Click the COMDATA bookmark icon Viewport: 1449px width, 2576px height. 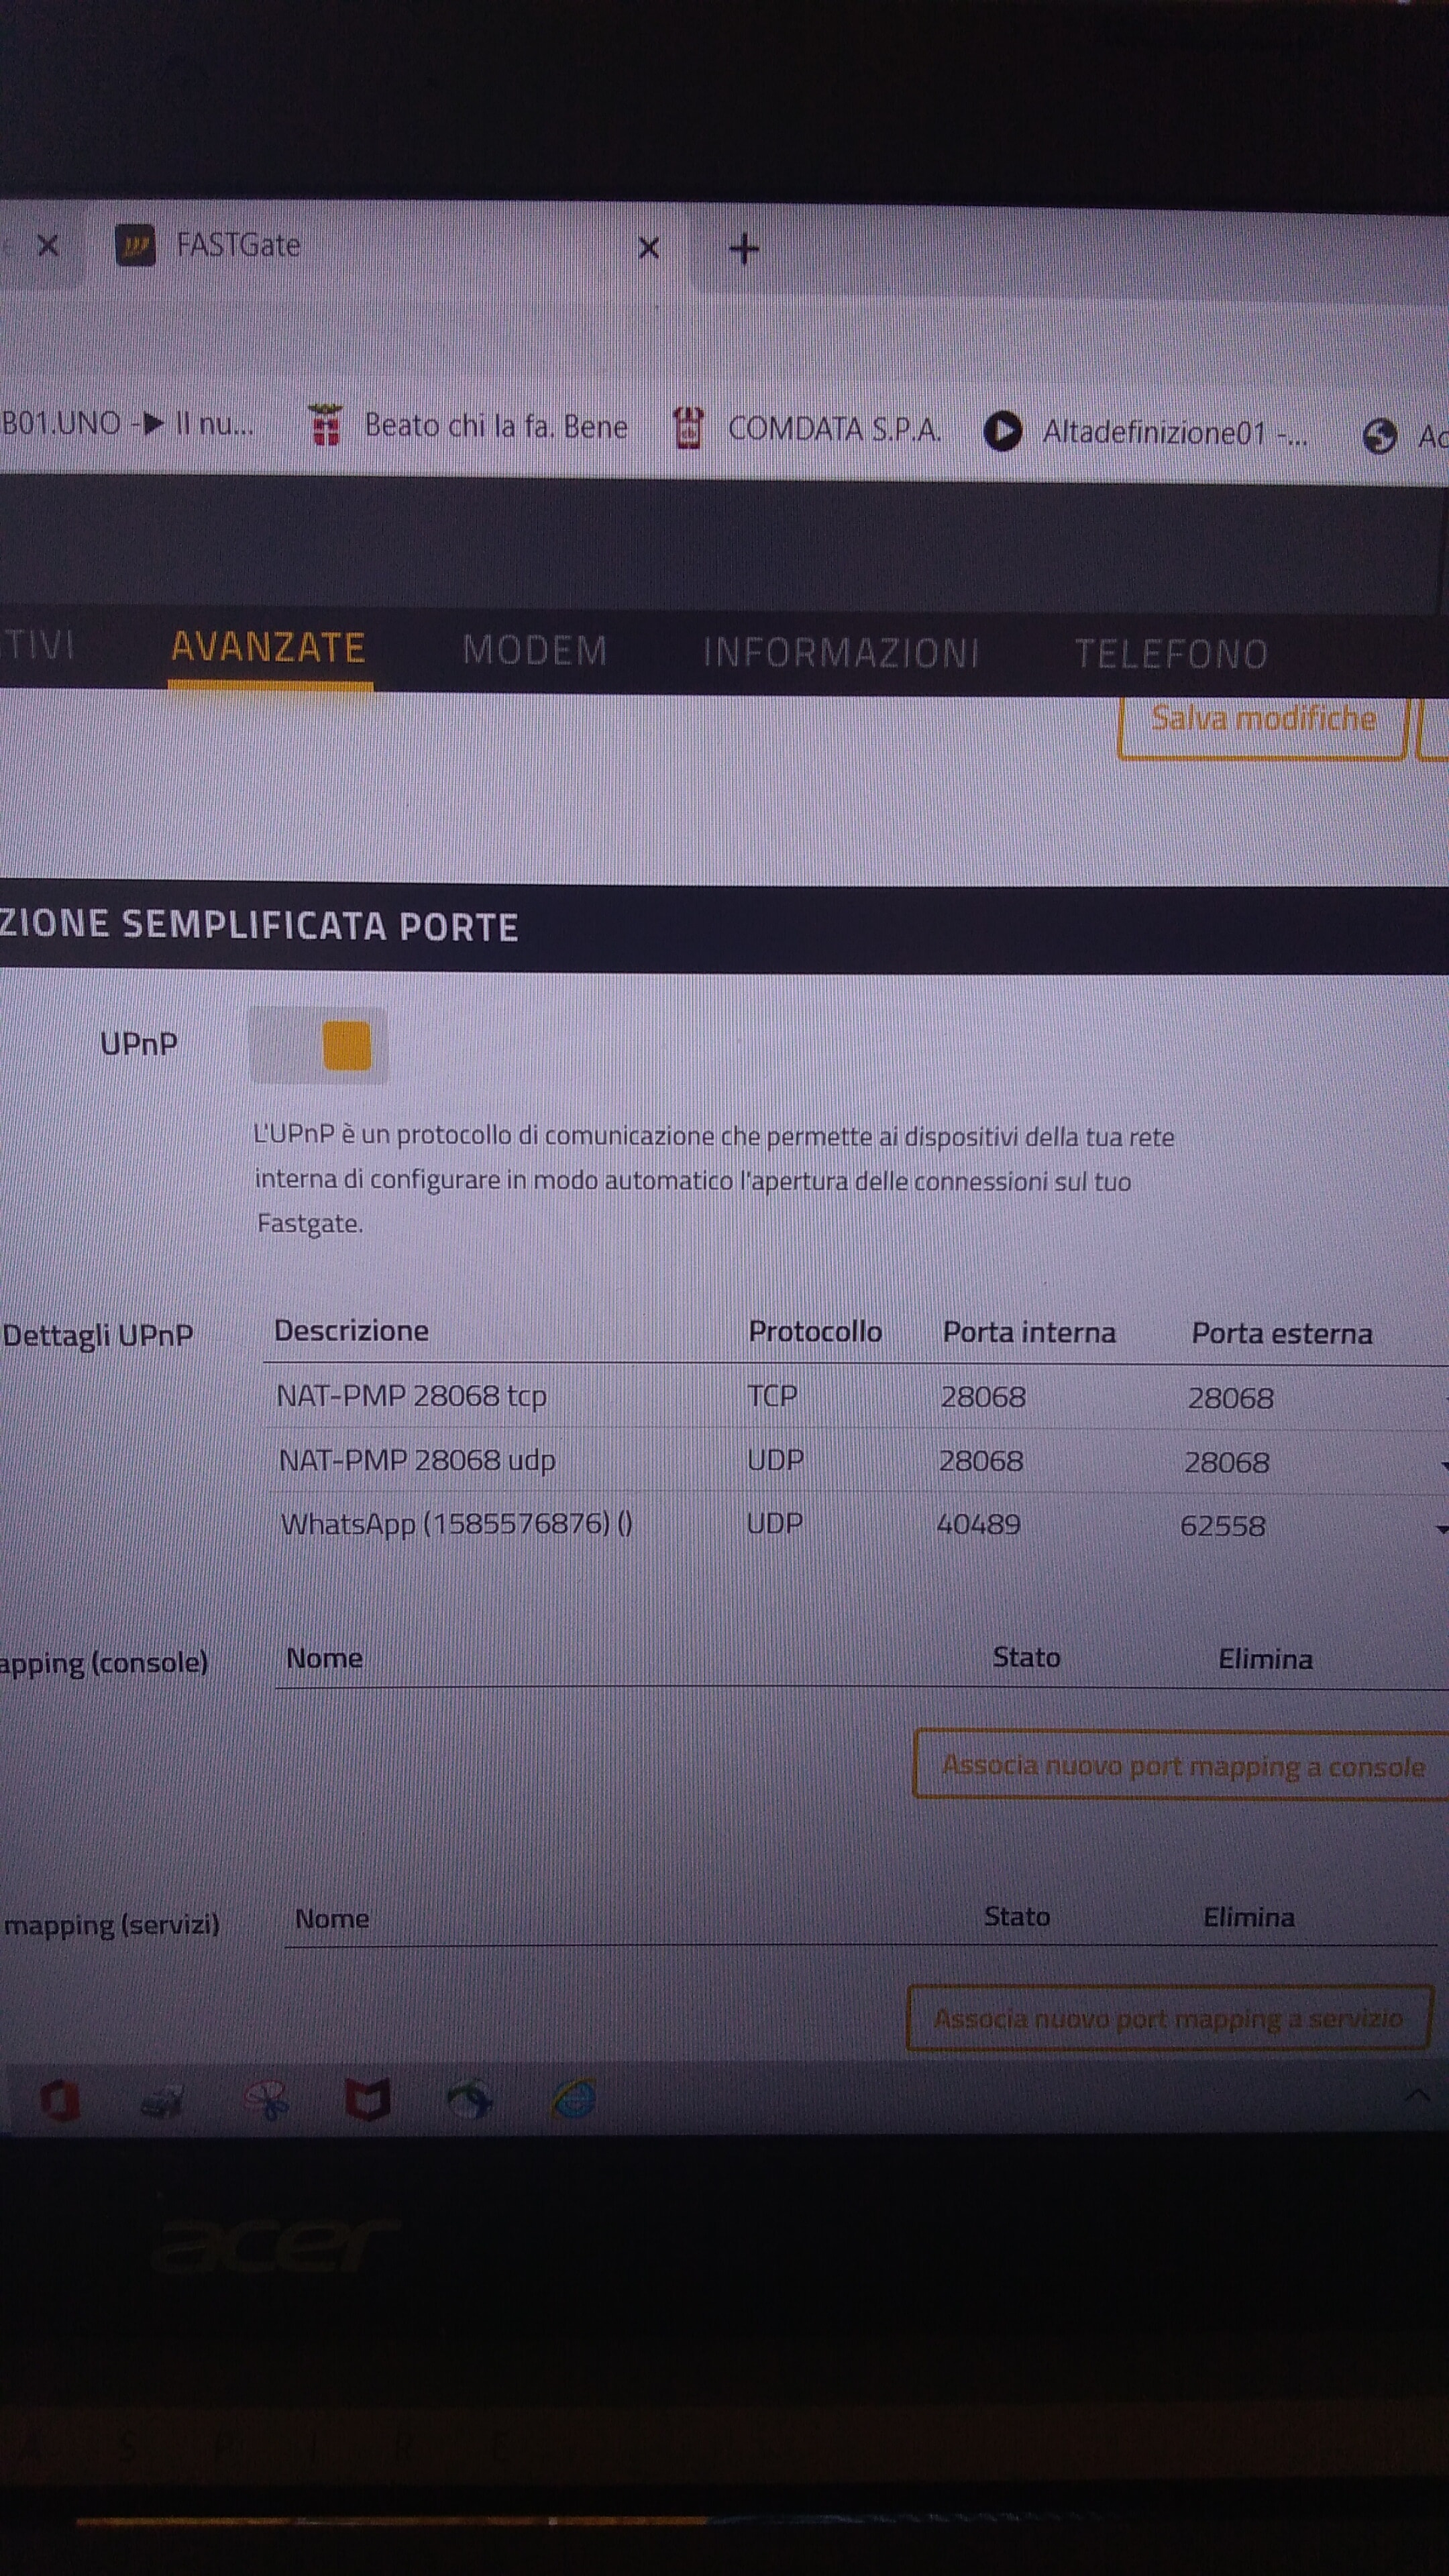[688, 429]
